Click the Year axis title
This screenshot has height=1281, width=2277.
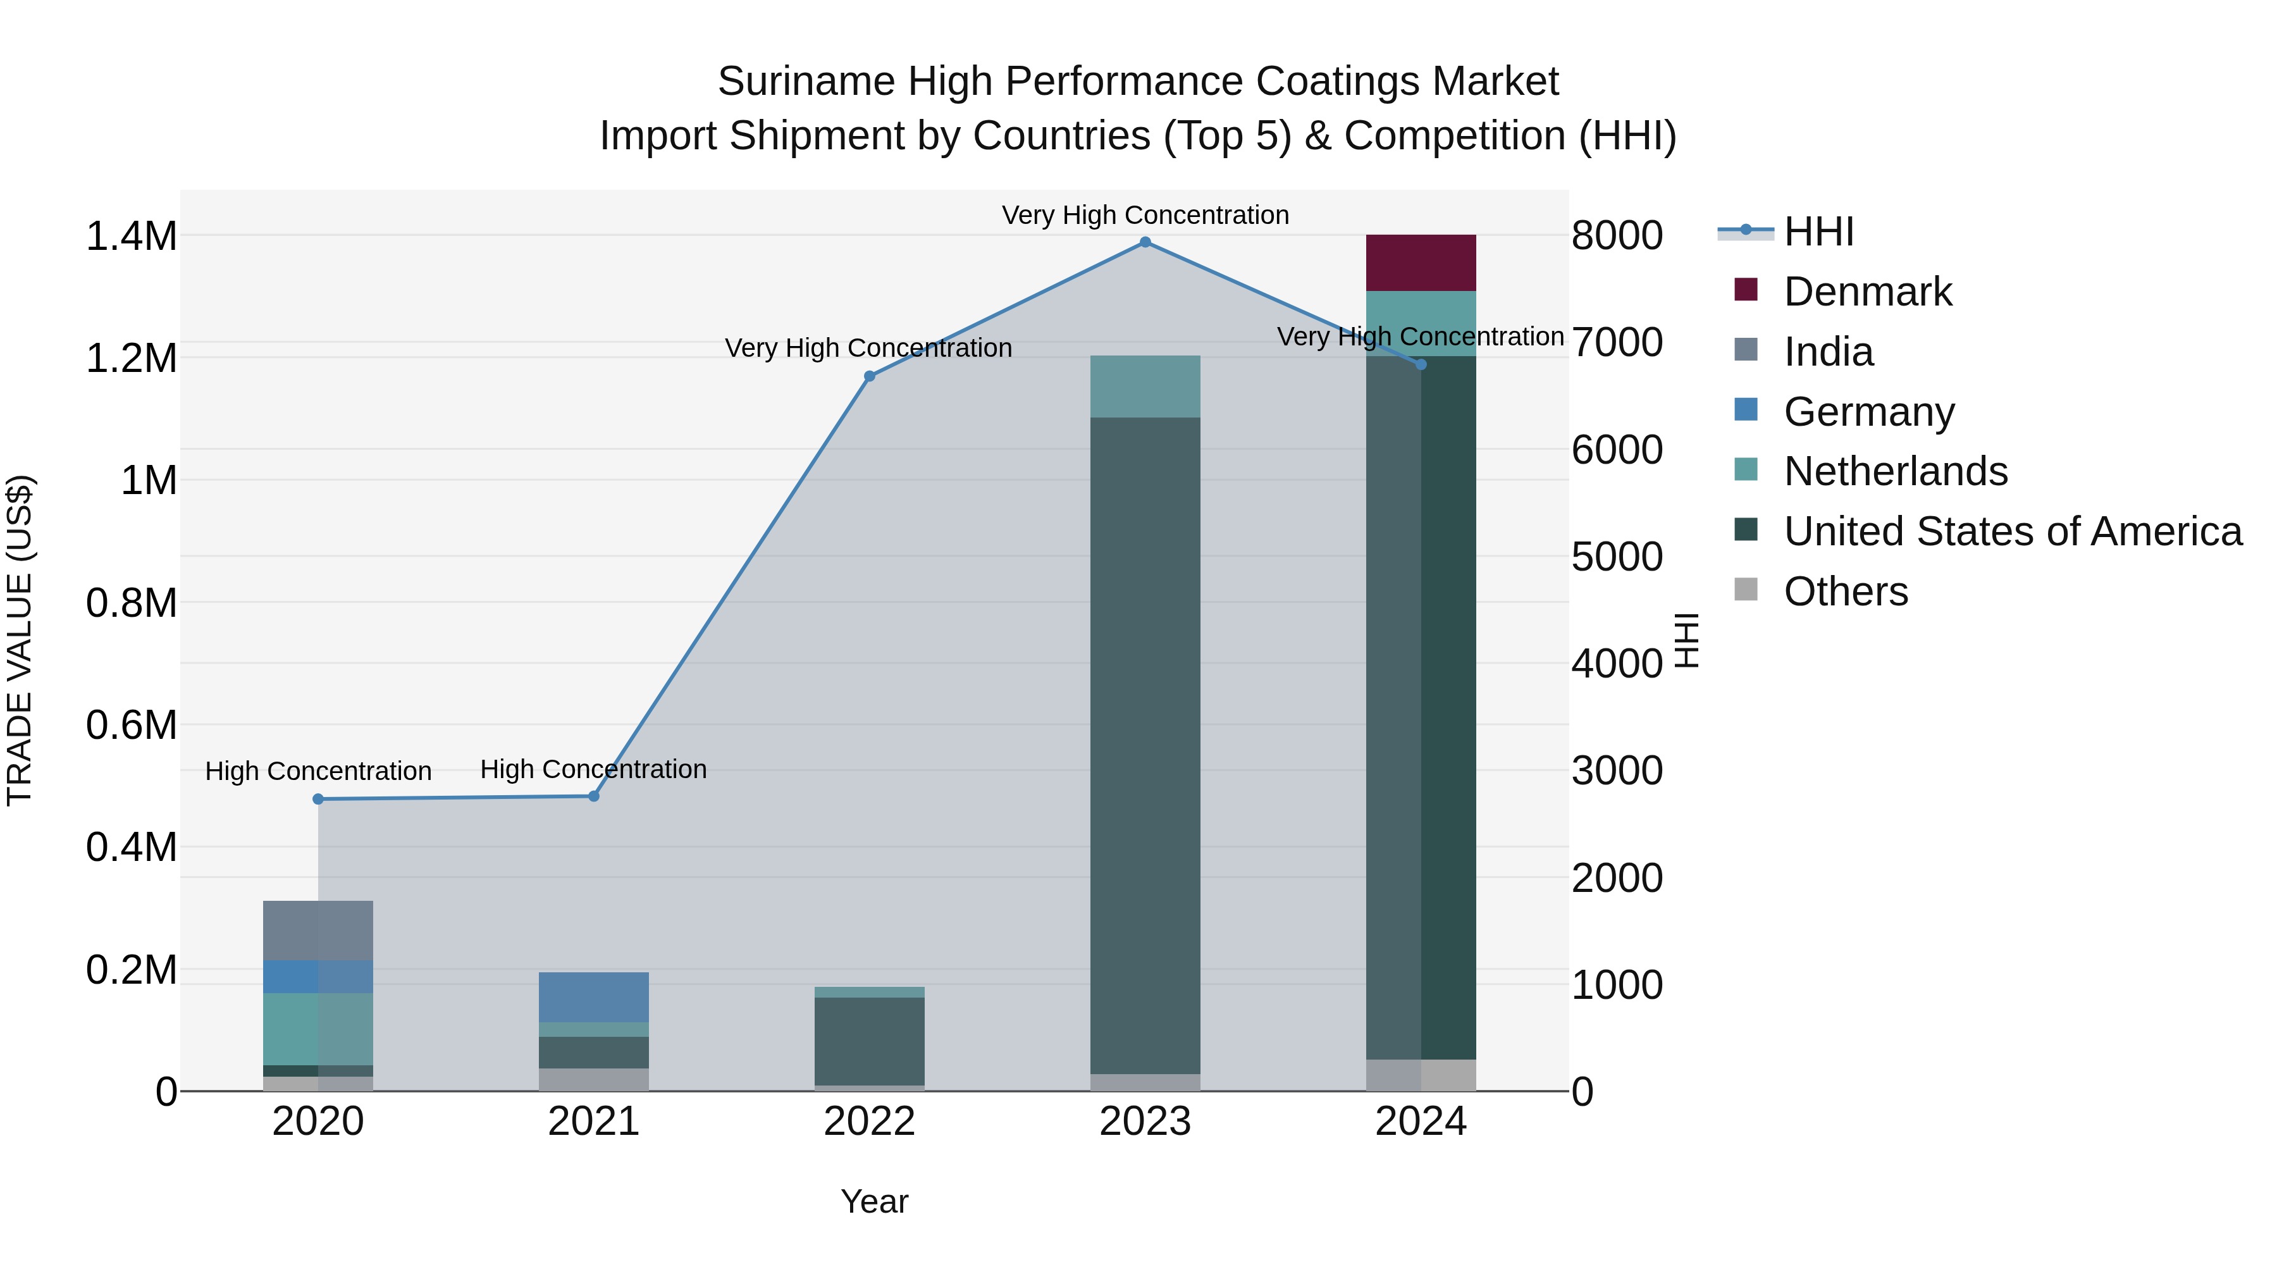pos(874,1203)
